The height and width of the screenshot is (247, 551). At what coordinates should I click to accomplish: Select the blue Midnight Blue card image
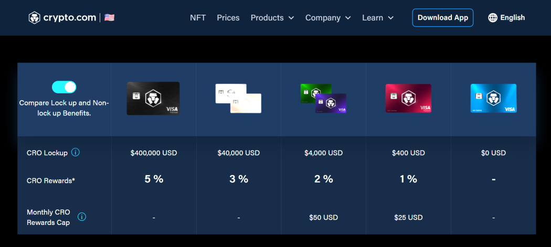coord(493,98)
